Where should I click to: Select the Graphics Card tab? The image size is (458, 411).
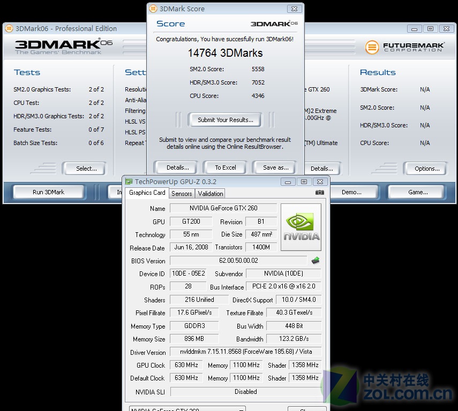pyautogui.click(x=146, y=193)
